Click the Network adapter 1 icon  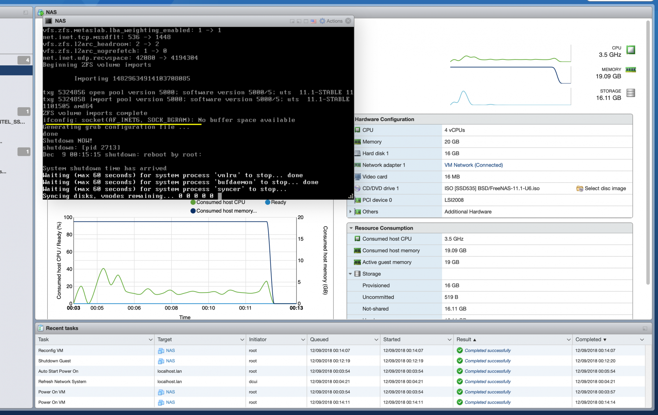357,165
